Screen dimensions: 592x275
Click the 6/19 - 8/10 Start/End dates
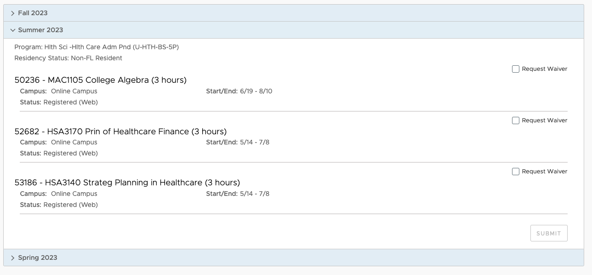click(x=256, y=92)
